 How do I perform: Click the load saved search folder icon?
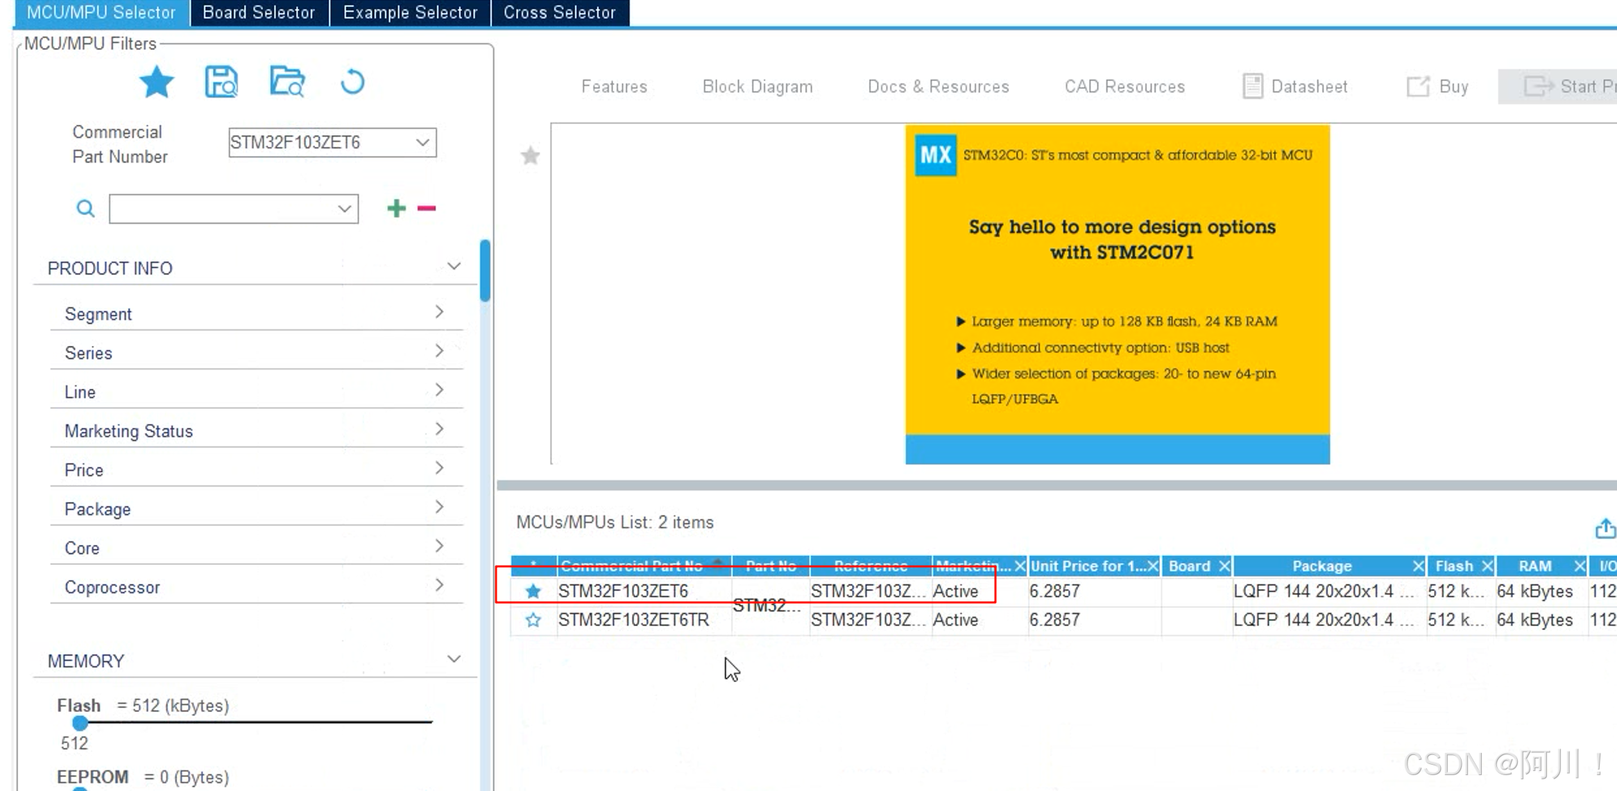click(287, 82)
